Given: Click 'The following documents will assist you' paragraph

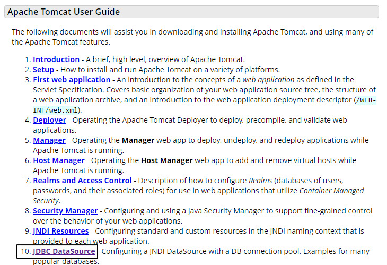Looking at the screenshot, I should (x=192, y=37).
